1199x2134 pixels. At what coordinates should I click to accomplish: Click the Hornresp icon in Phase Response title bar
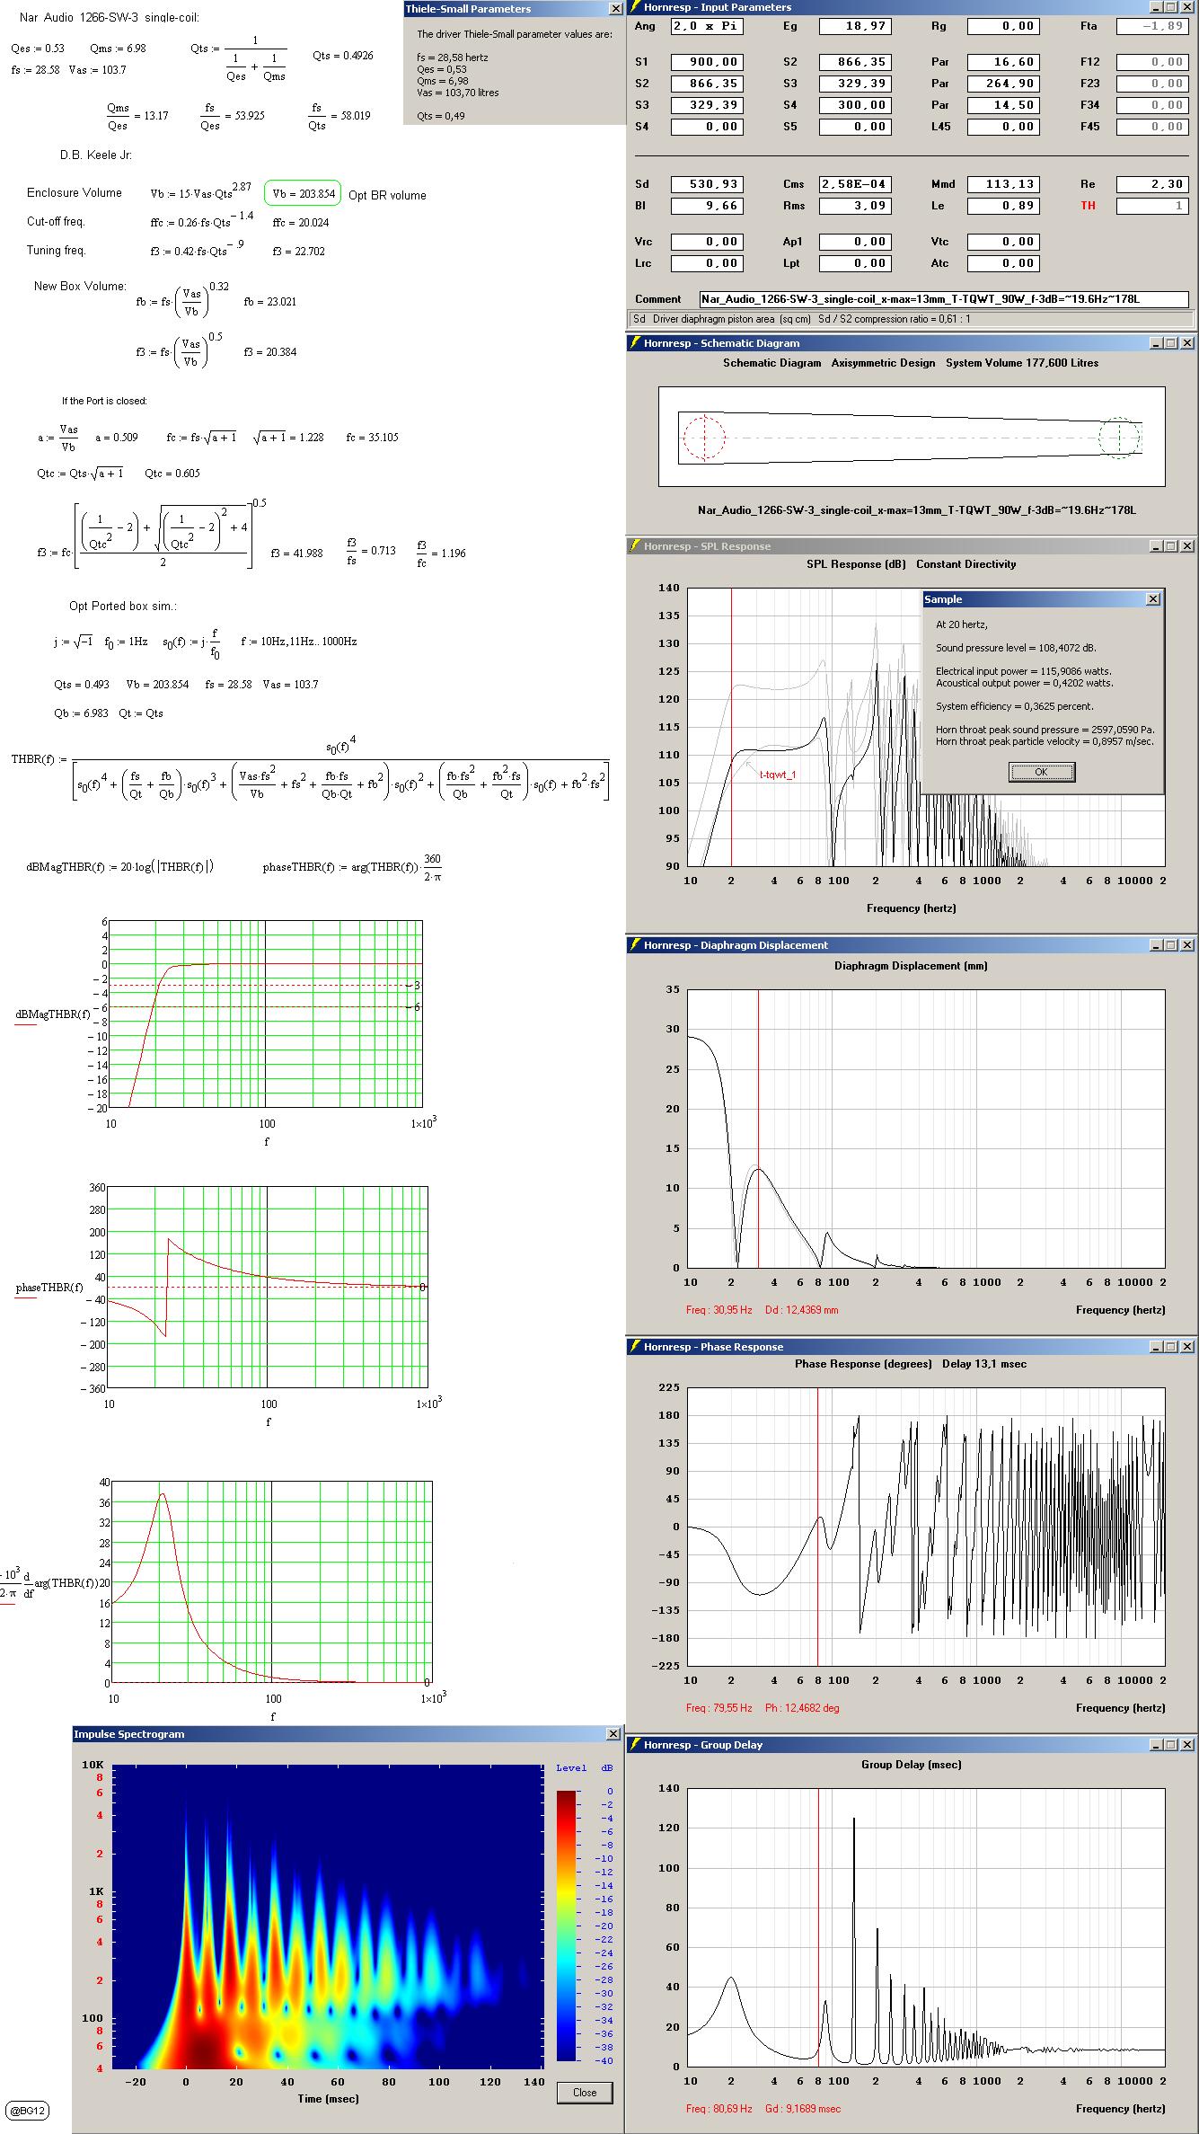pyautogui.click(x=634, y=1346)
